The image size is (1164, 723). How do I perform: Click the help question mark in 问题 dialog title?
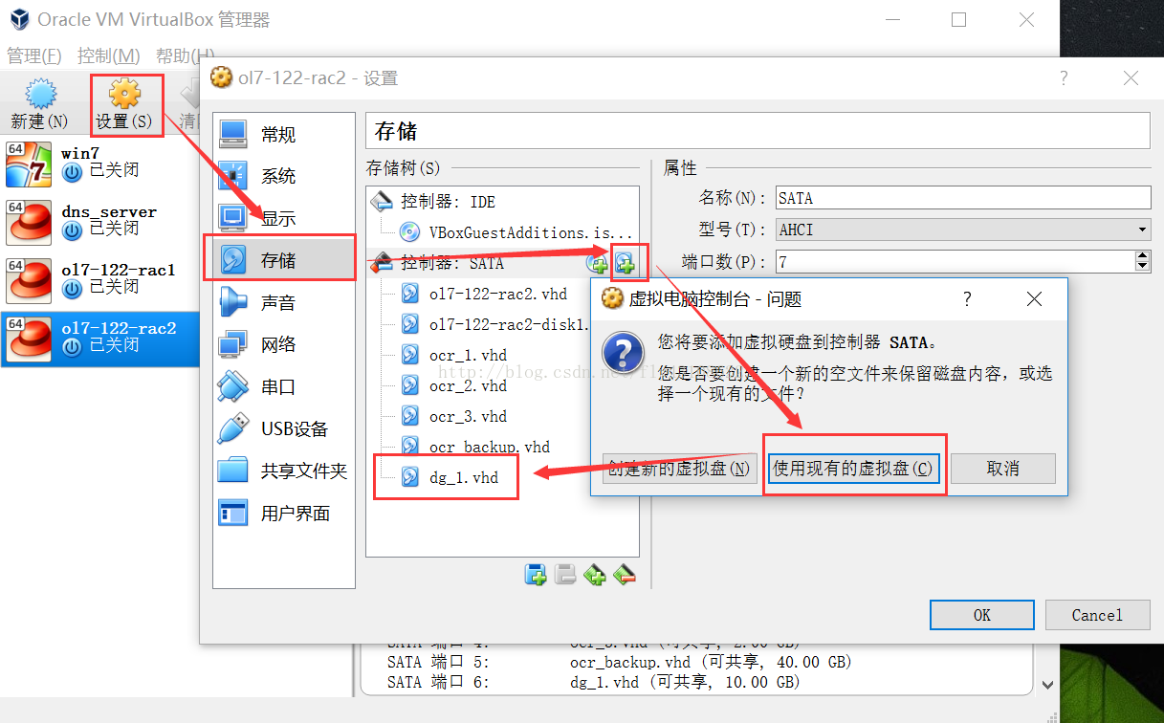tap(967, 299)
